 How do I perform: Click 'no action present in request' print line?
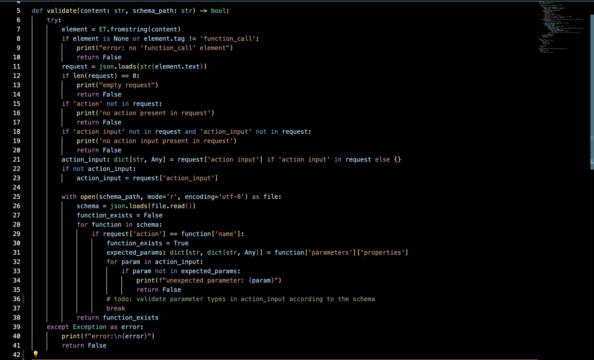(145, 113)
